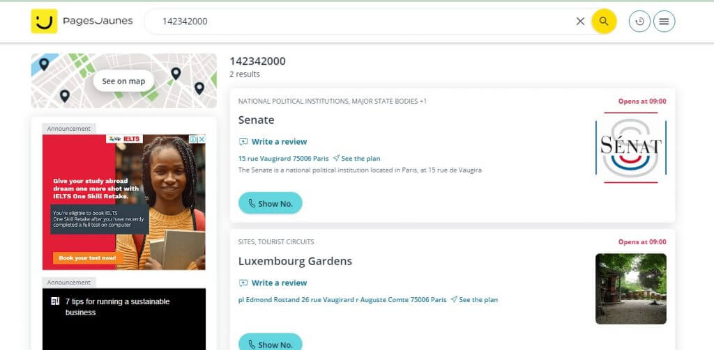Write a review for Luxembourg Gardens
This screenshot has height=350, width=714.
(278, 283)
